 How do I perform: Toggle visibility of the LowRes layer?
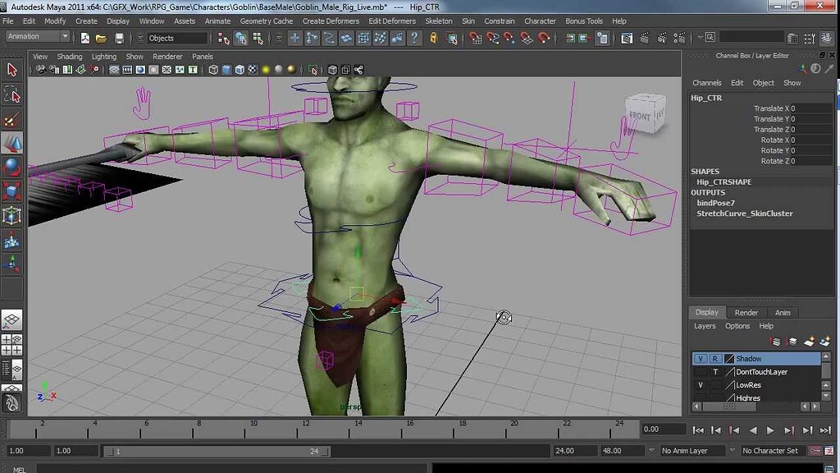(x=699, y=384)
